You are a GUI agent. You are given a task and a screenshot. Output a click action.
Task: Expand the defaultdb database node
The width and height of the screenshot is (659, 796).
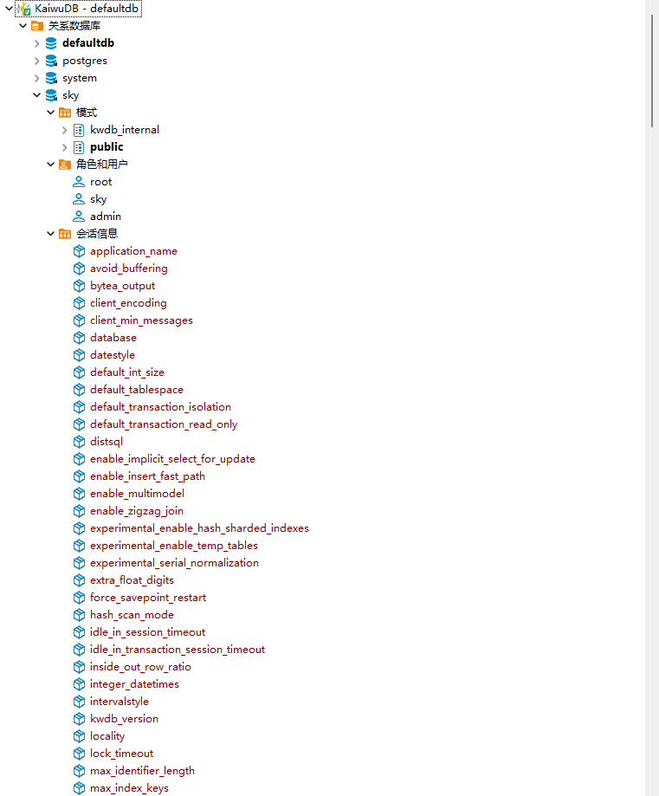(36, 43)
